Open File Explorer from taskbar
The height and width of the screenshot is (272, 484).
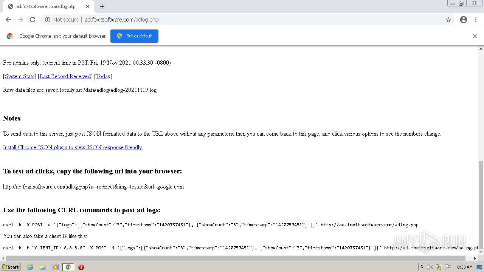(43, 267)
